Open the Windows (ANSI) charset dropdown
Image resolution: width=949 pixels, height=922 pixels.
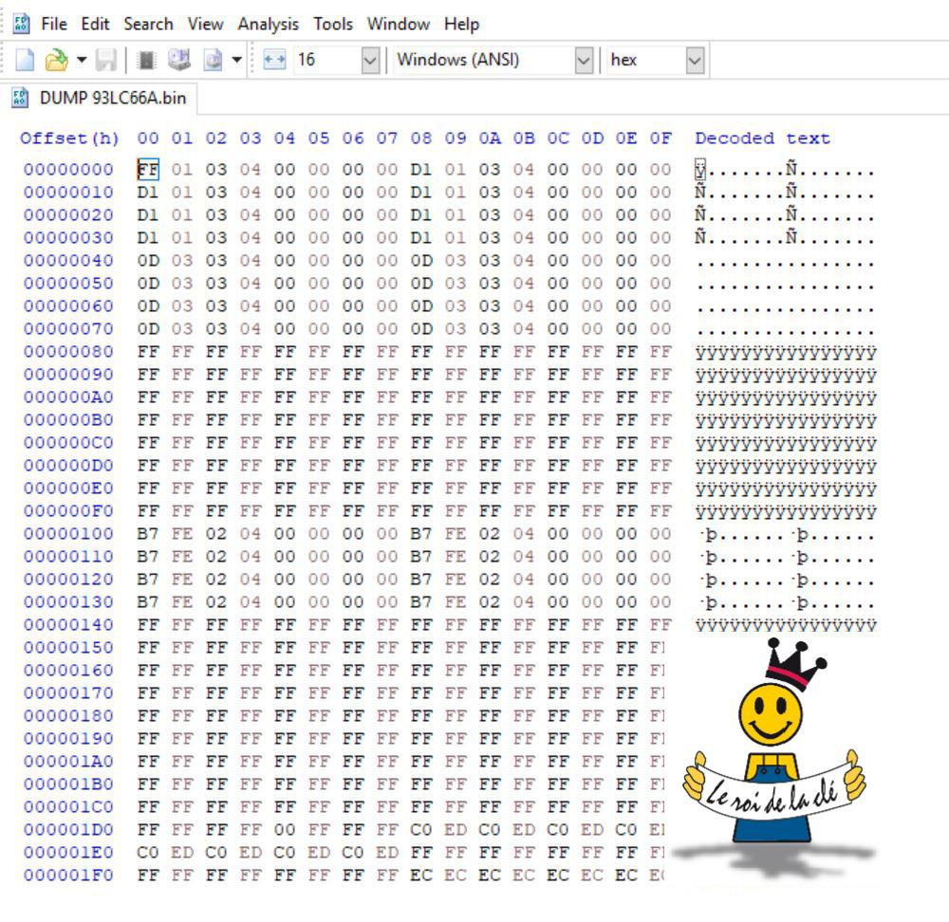[584, 61]
